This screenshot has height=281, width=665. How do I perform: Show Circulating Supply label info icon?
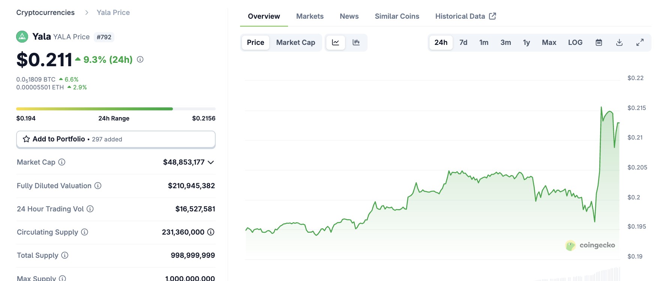(85, 232)
